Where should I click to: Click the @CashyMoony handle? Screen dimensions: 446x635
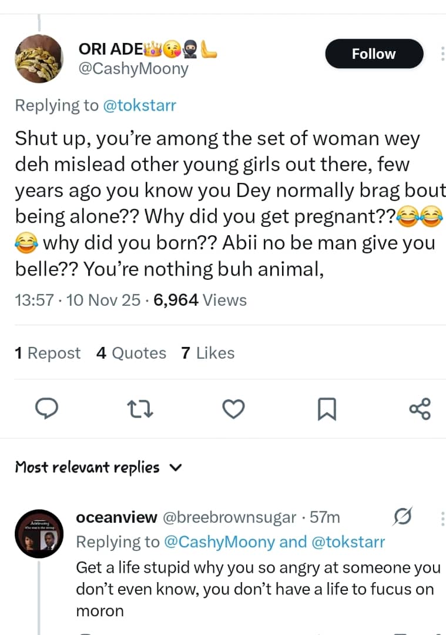[x=133, y=69]
